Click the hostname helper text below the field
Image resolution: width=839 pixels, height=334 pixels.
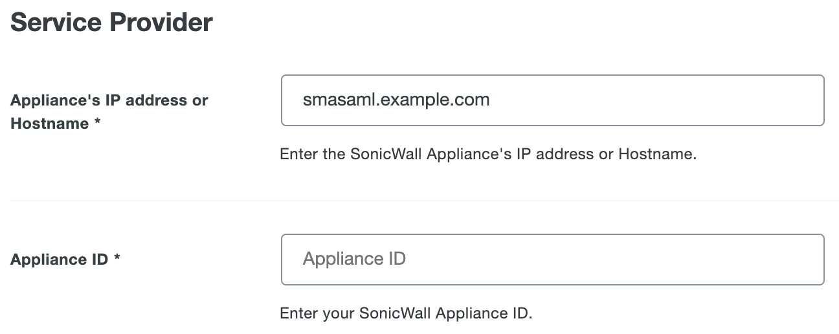point(487,155)
